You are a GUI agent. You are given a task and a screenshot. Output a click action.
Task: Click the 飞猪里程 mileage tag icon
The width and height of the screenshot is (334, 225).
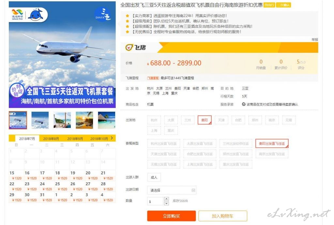tap(153, 78)
